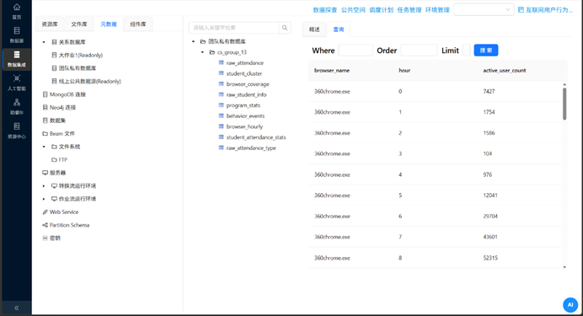Open 资源中心 in the sidebar
Viewport: 583px width, 316px height.
coord(17,131)
